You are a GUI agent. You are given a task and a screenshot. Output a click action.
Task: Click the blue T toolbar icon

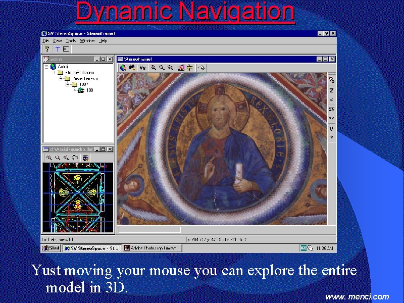tap(58, 49)
